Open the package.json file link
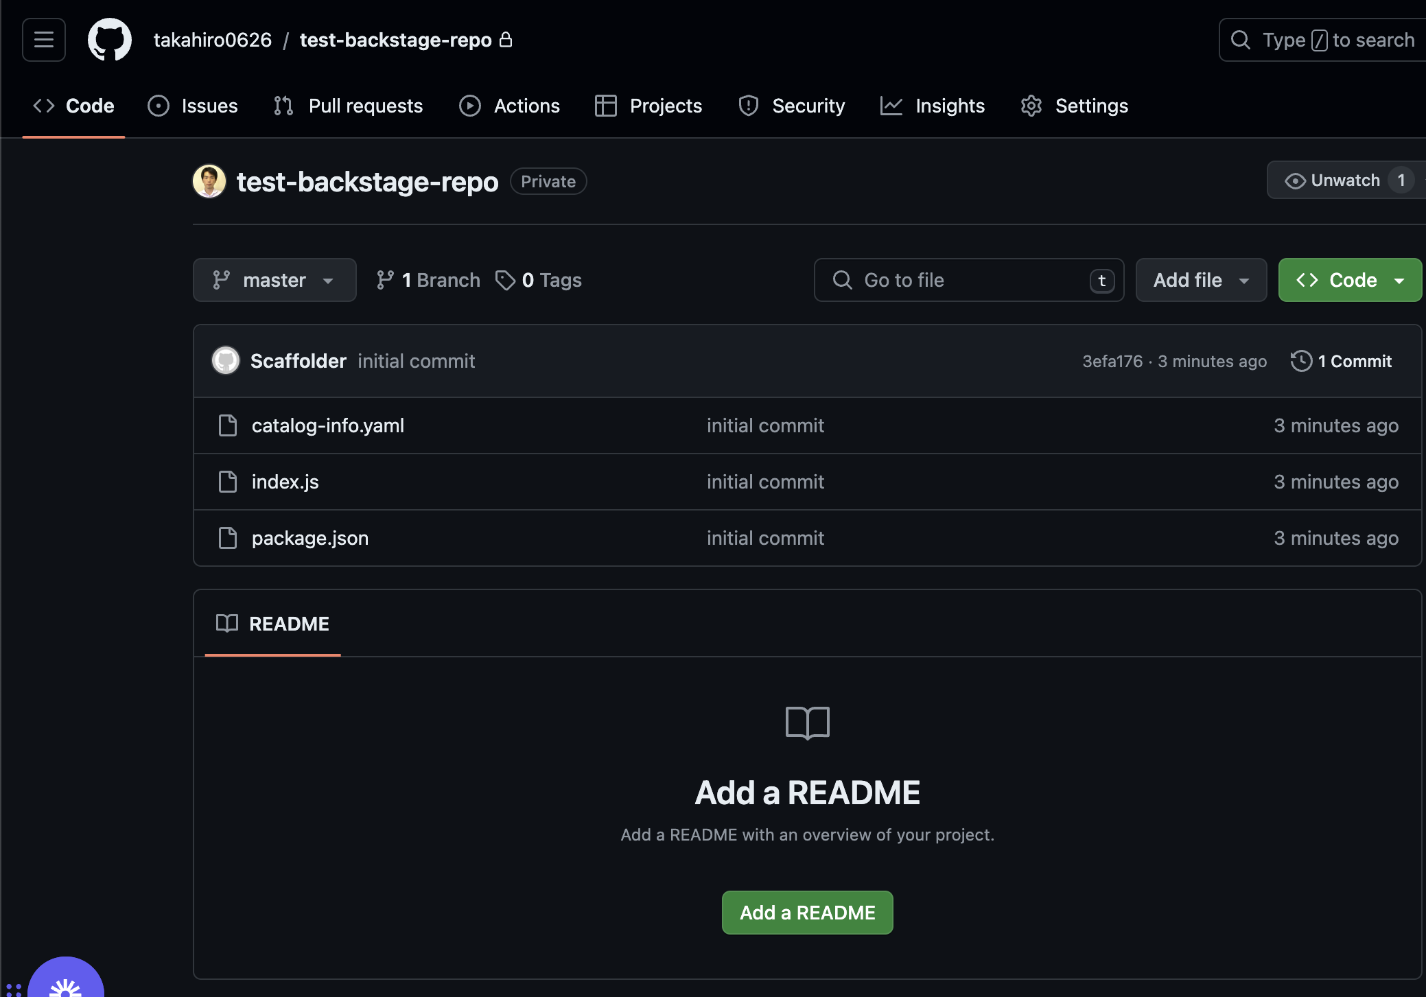Image resolution: width=1426 pixels, height=997 pixels. [310, 538]
